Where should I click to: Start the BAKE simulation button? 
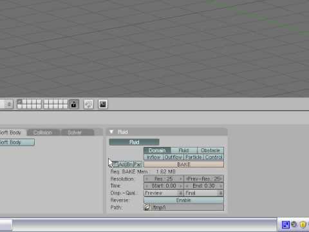pos(183,164)
